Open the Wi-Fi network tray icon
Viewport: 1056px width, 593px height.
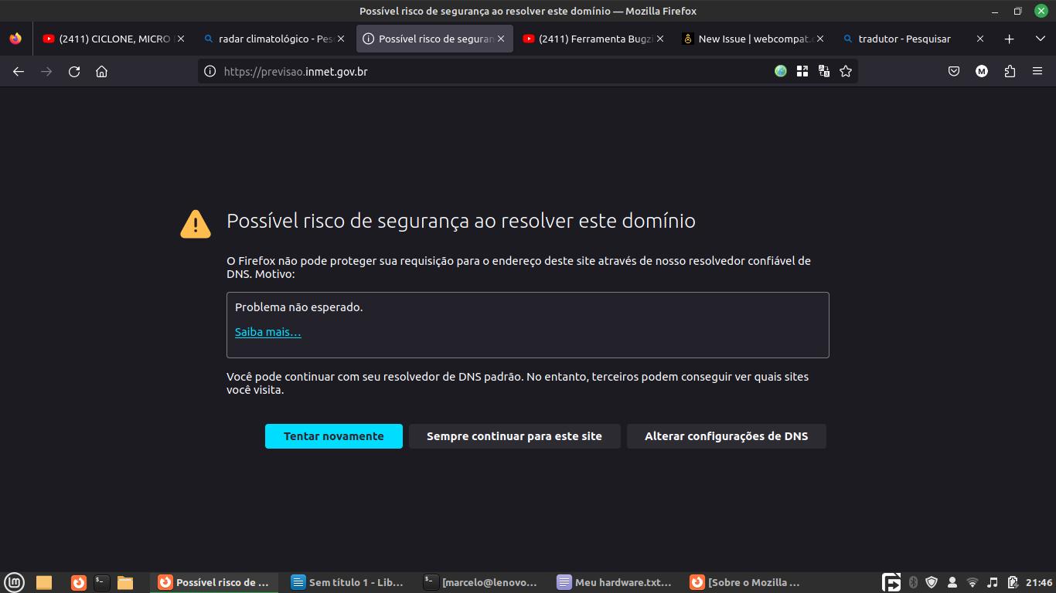[x=973, y=582]
